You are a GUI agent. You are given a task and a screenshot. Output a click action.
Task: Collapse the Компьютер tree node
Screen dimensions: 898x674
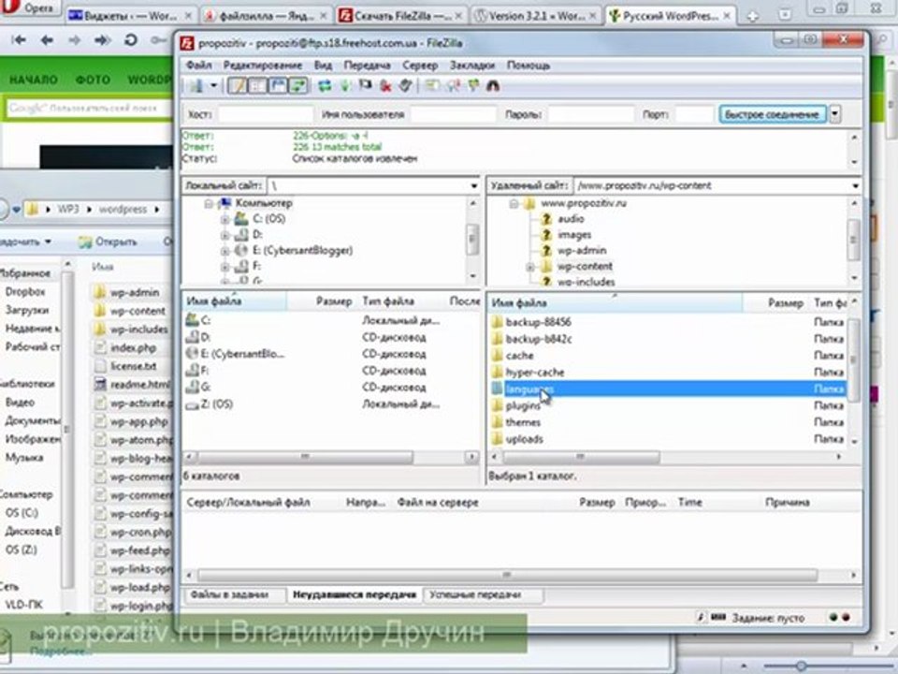(209, 203)
